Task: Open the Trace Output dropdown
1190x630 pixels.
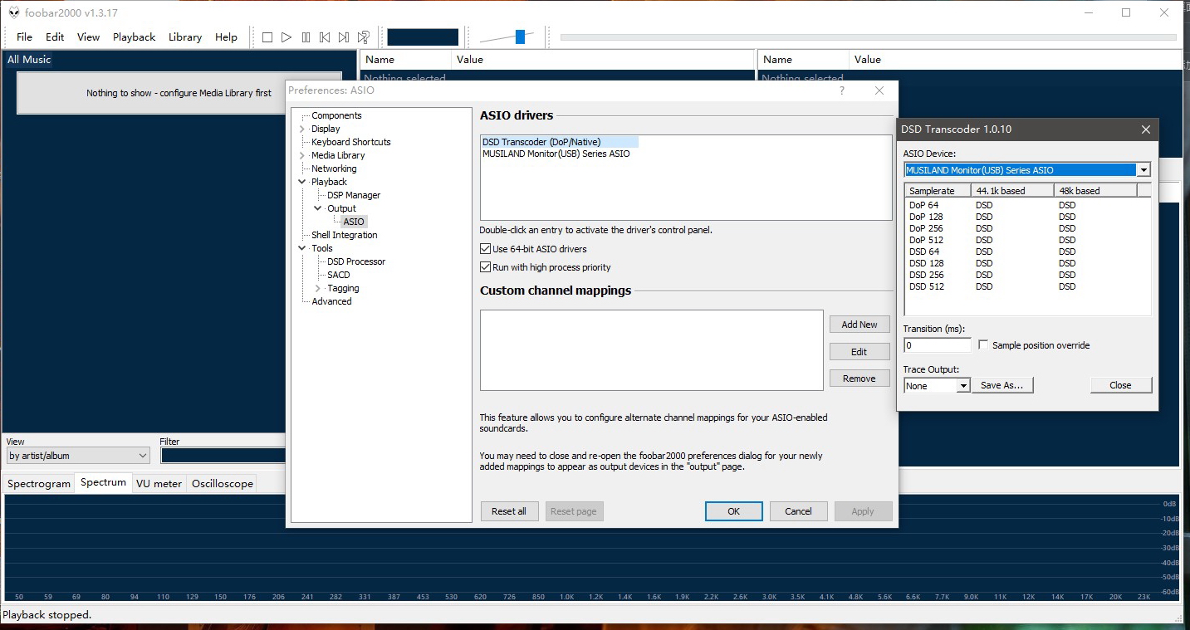Action: (962, 386)
